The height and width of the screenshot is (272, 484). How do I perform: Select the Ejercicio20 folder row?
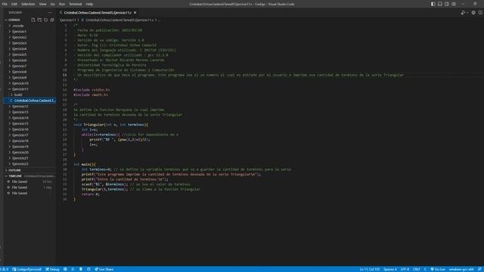click(30, 153)
